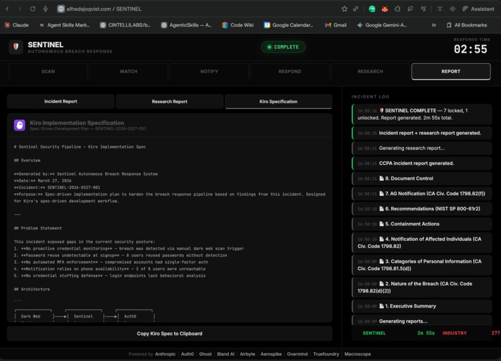
Task: Open site info icon beside URL
Action: pyautogui.click(x=60, y=9)
